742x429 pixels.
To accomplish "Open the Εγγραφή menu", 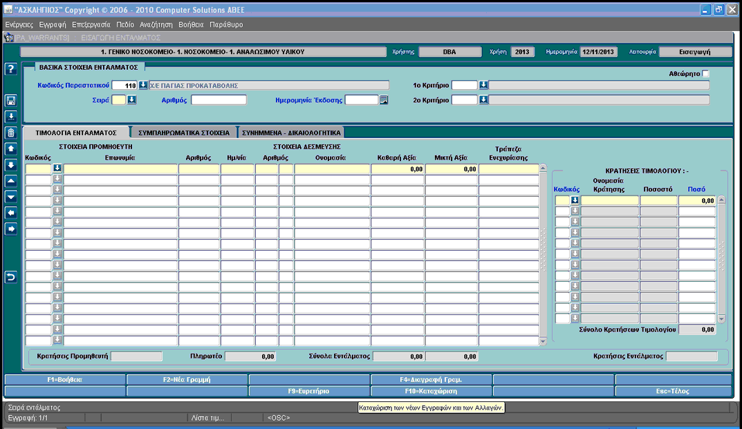I will [x=53, y=25].
